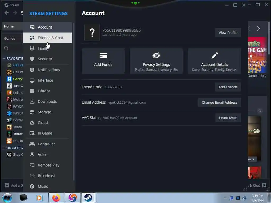Click View Profile button
Viewport: 271px width, 203px height.
228,33
